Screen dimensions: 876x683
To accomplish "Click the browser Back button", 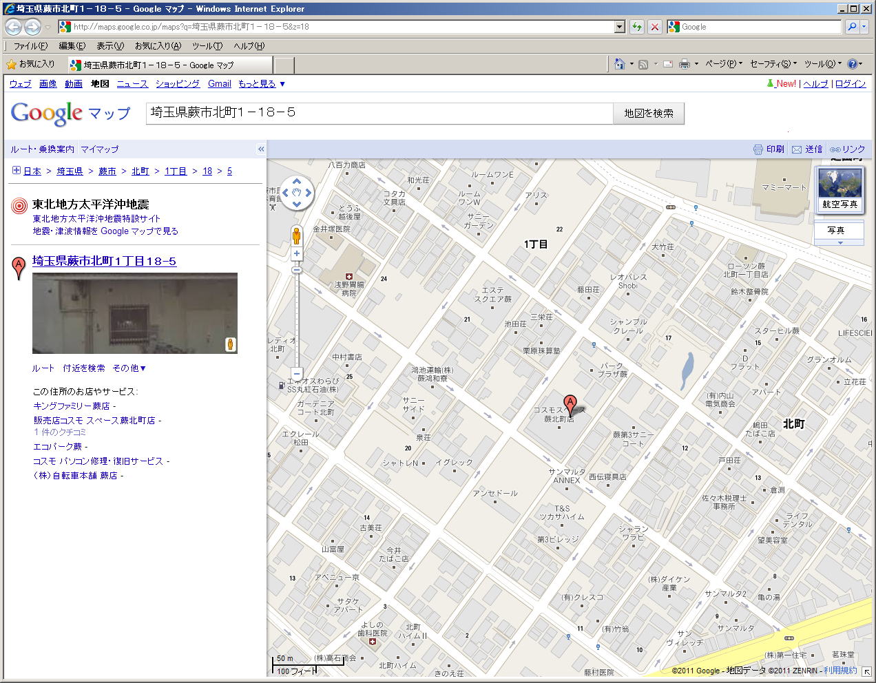I will 14,27.
